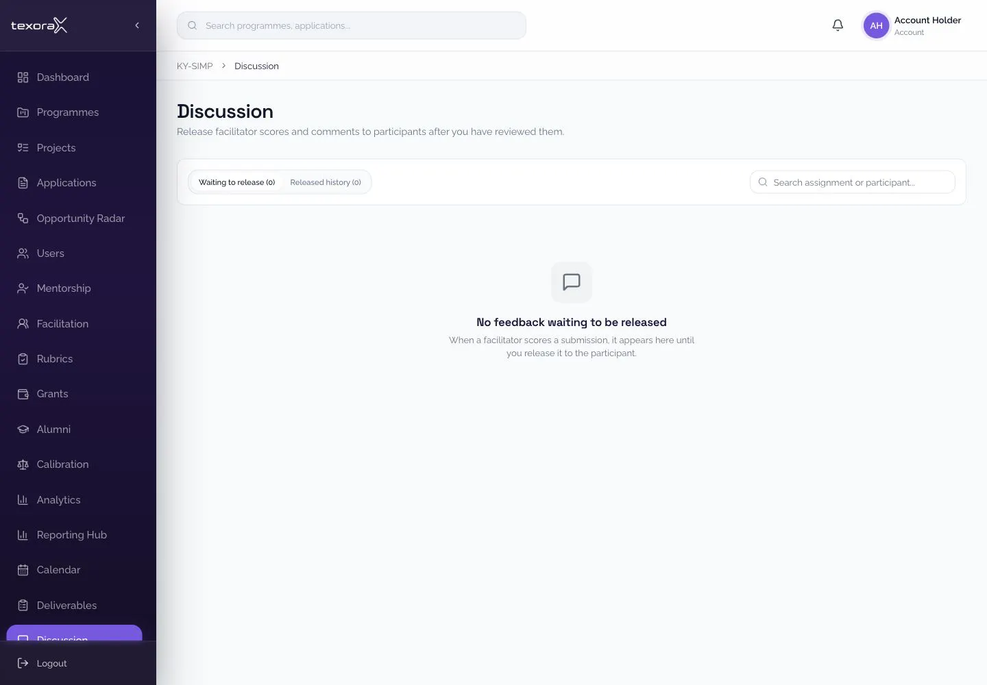Click the Alumni graduation cap icon
This screenshot has height=685, width=987.
coord(23,429)
